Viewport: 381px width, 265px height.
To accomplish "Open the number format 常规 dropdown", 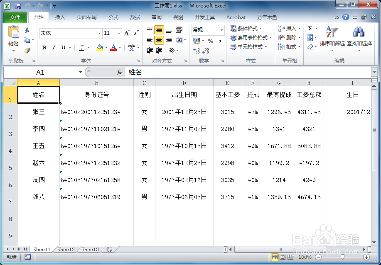I will [x=221, y=30].
